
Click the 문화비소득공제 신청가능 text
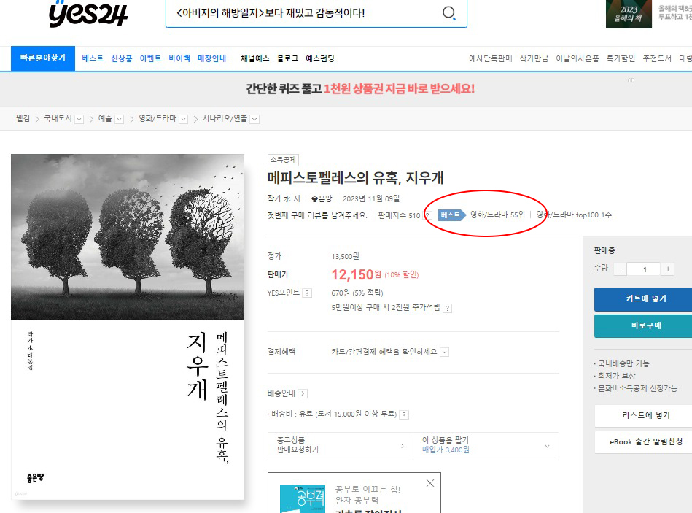coord(637,388)
